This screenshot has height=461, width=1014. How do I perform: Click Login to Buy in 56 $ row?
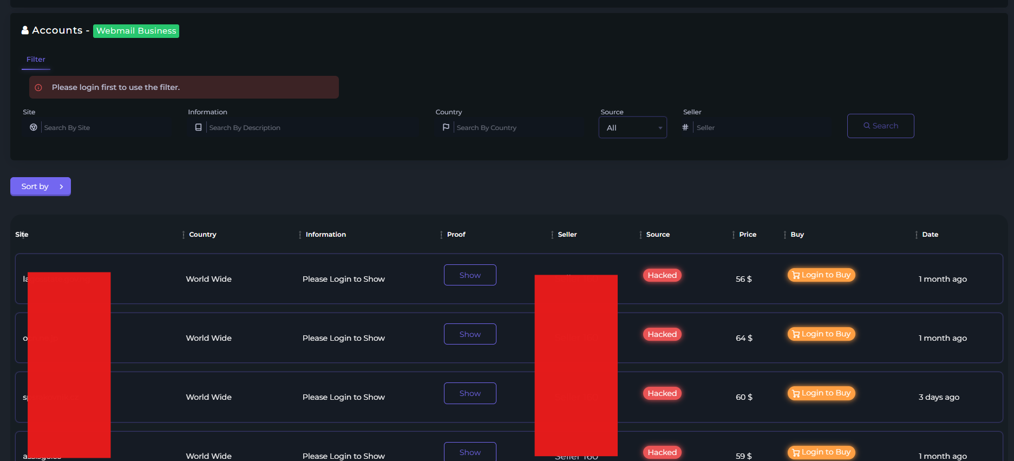(x=821, y=275)
